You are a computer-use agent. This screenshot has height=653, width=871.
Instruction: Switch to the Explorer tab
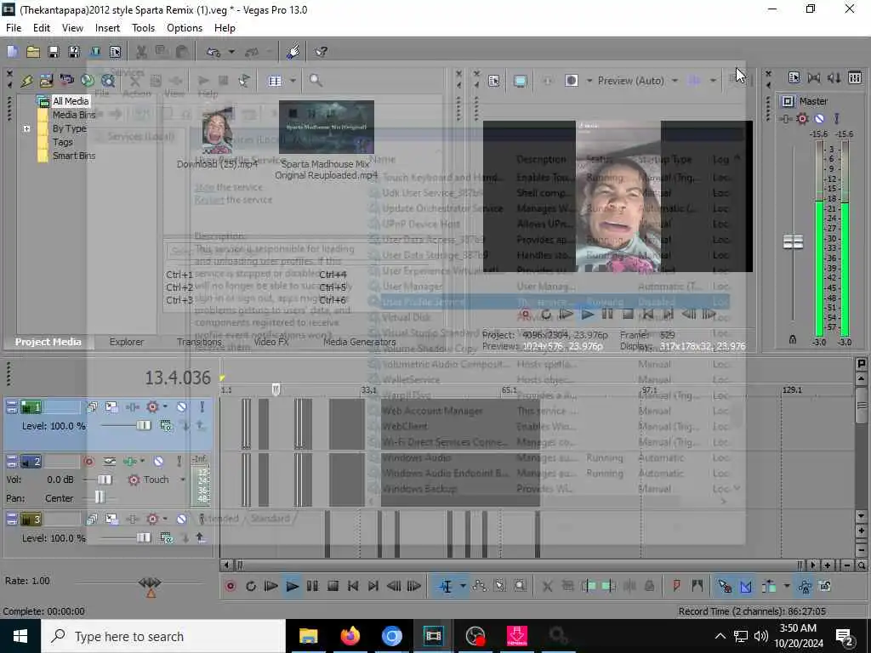tap(127, 342)
